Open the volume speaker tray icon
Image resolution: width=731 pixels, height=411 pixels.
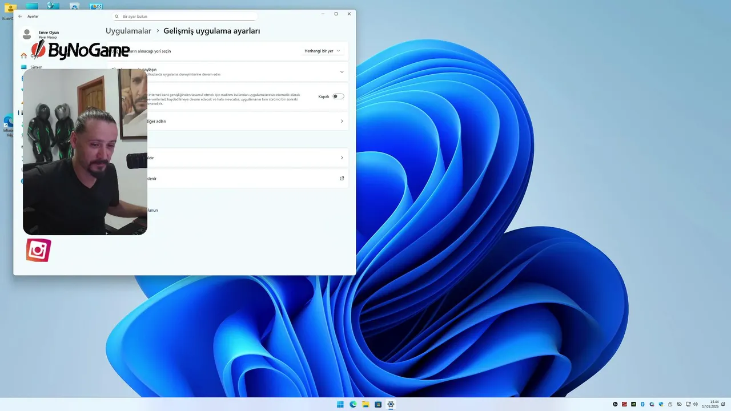click(695, 404)
